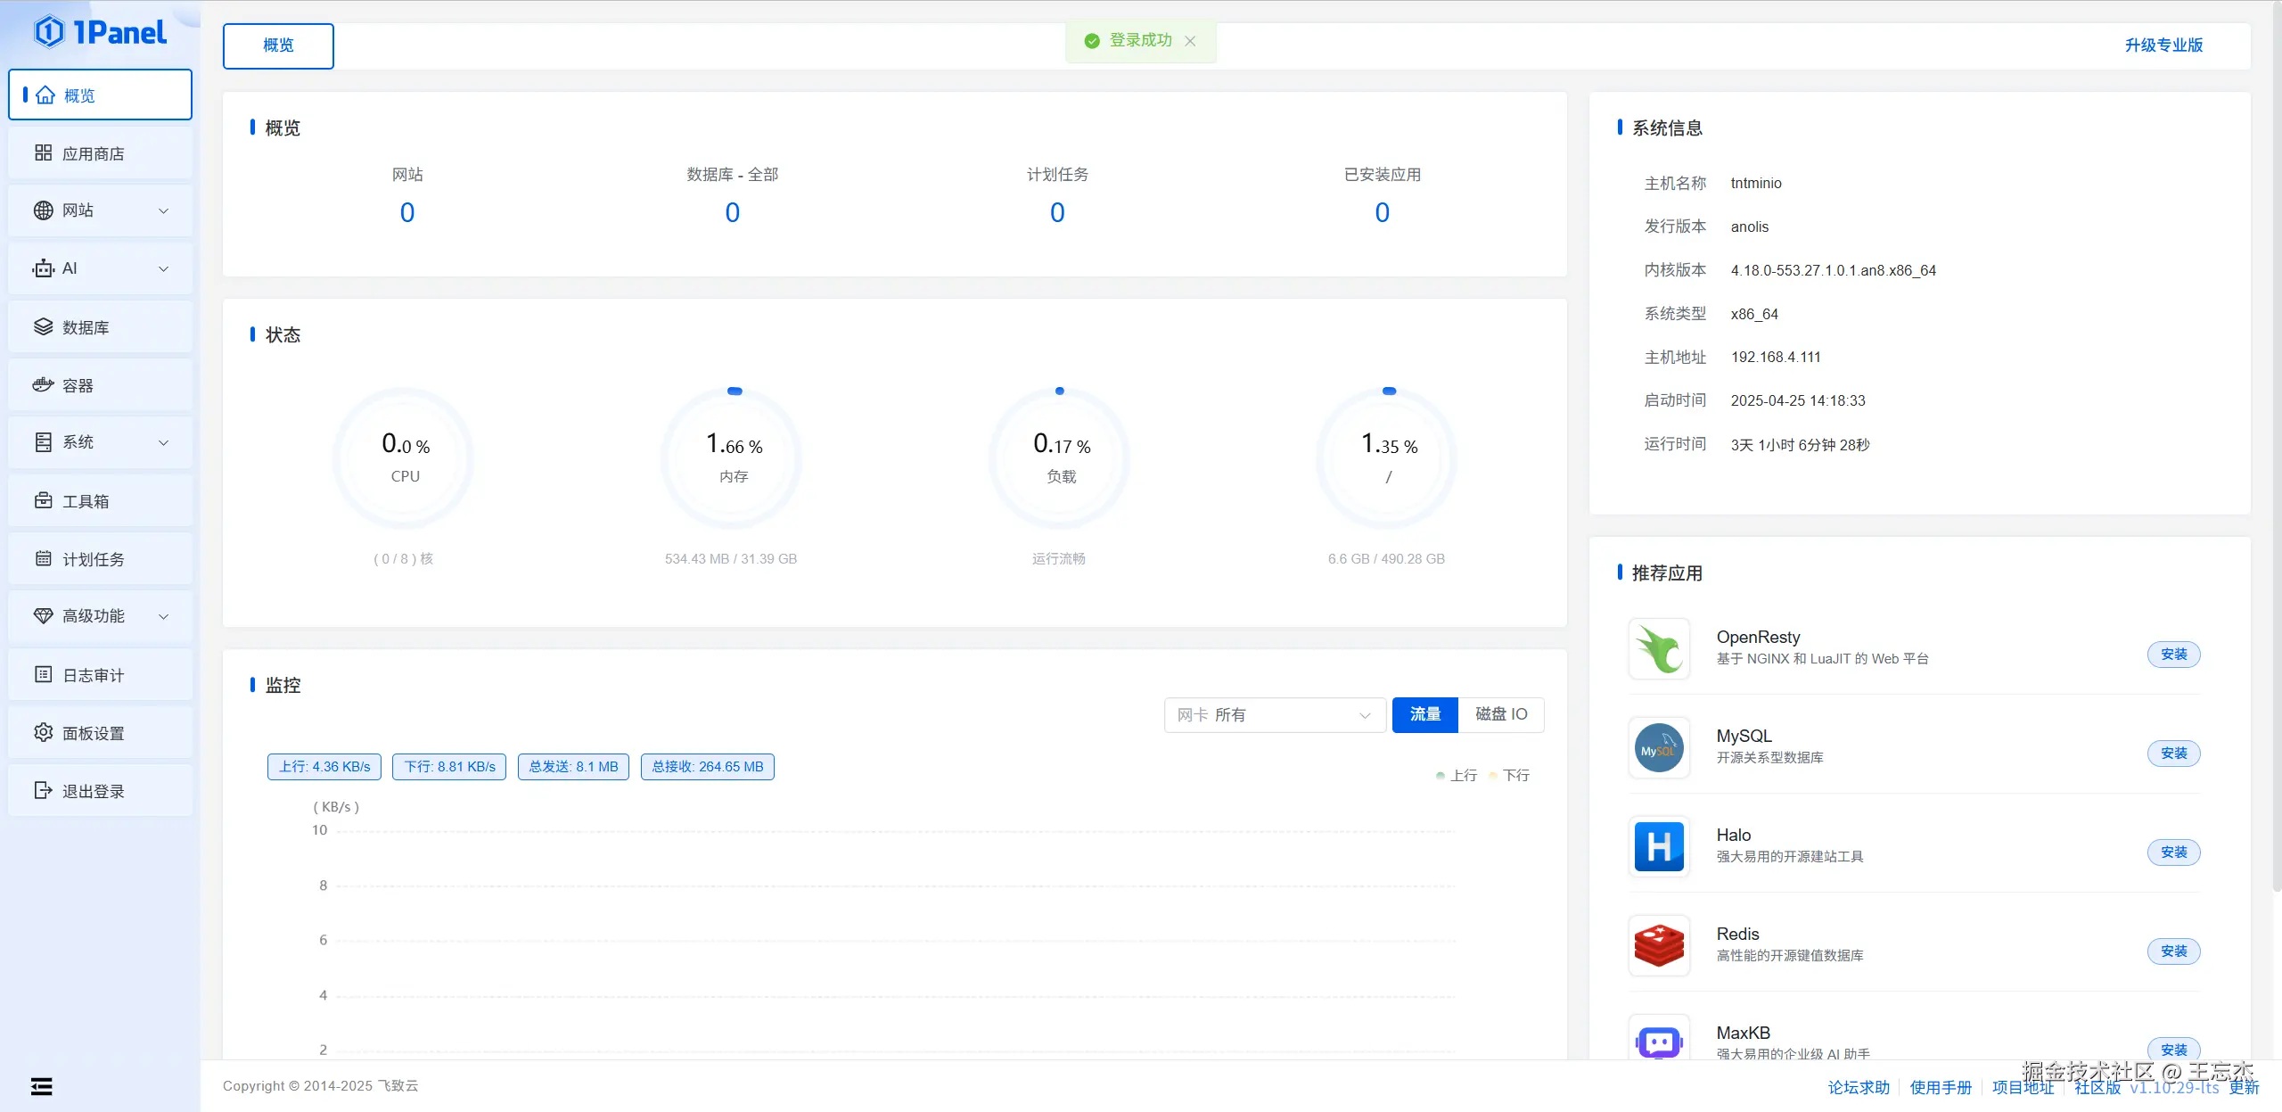The width and height of the screenshot is (2282, 1112).
Task: Click the Upgrade to Pro (升级专业版) link
Action: click(2163, 45)
